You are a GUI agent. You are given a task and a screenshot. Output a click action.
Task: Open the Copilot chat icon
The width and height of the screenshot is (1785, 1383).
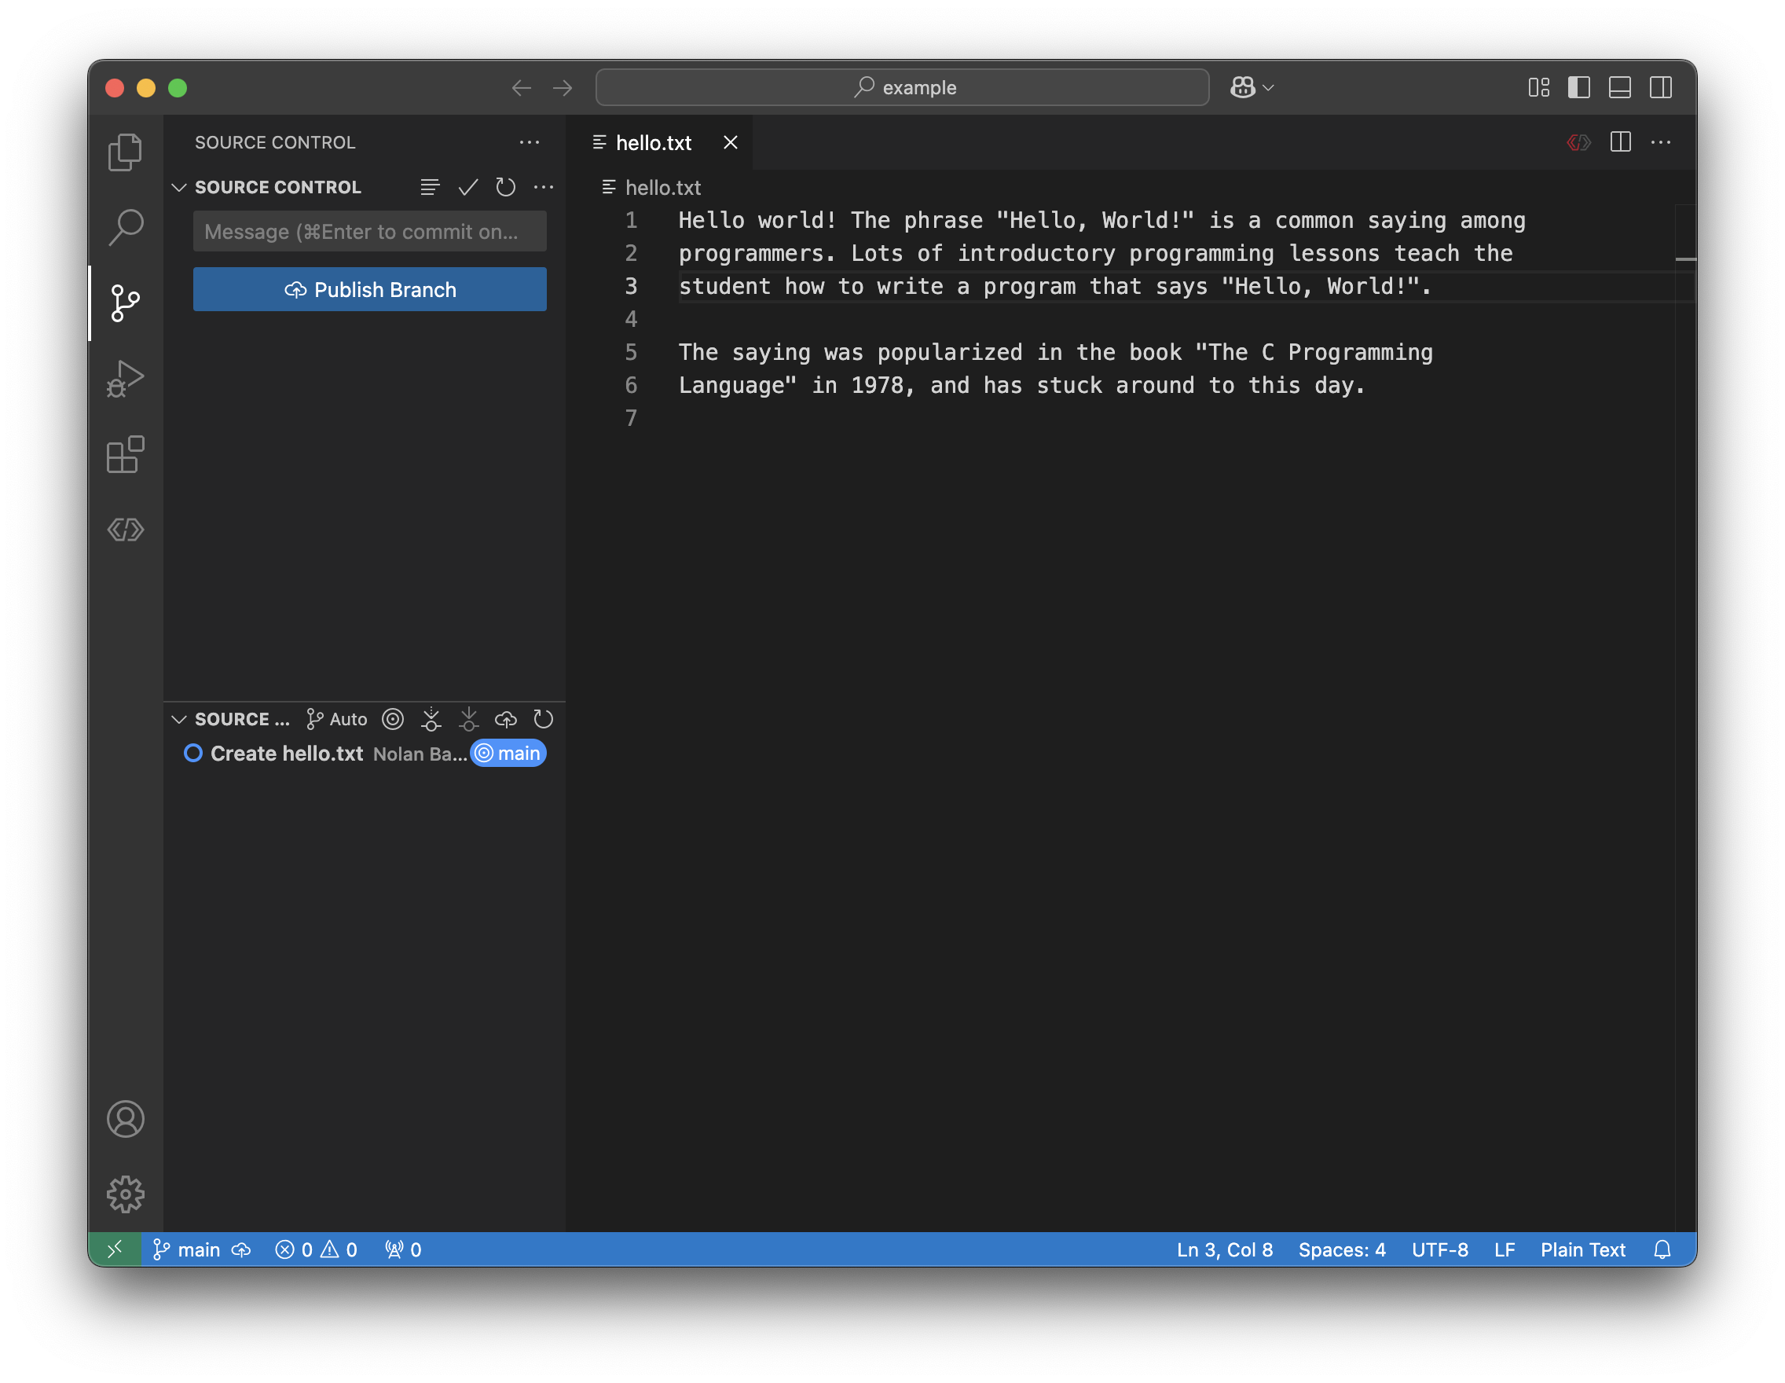(x=1242, y=87)
